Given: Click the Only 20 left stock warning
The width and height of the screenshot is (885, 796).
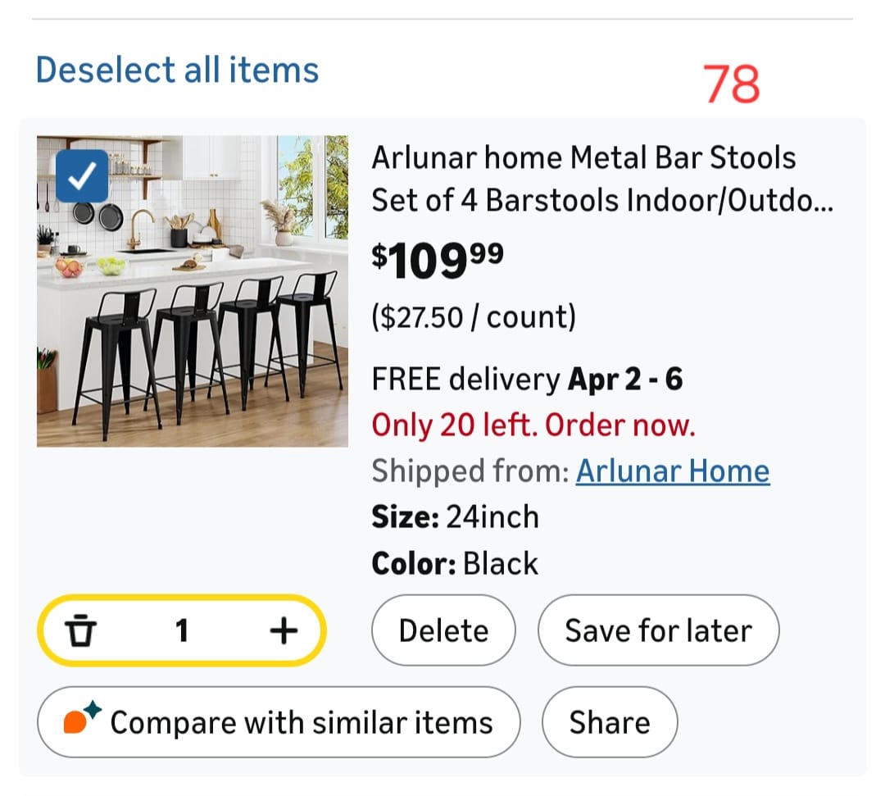Looking at the screenshot, I should click(x=533, y=425).
